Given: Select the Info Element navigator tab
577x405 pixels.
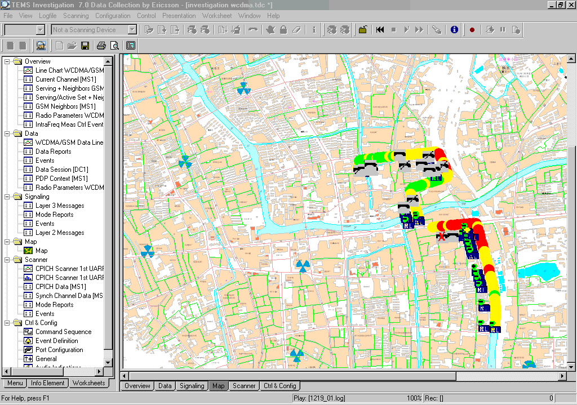Looking at the screenshot, I should [48, 383].
